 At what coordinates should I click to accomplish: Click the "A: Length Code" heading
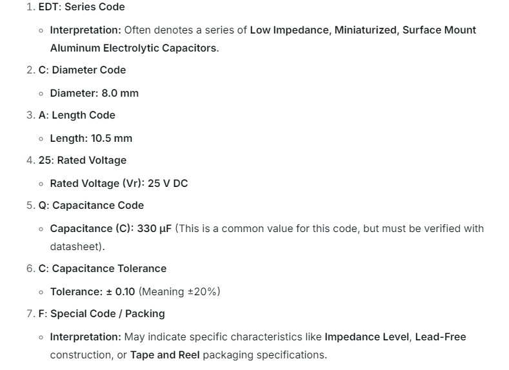click(77, 115)
